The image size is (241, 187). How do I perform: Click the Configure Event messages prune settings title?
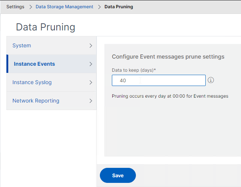pos(168,57)
